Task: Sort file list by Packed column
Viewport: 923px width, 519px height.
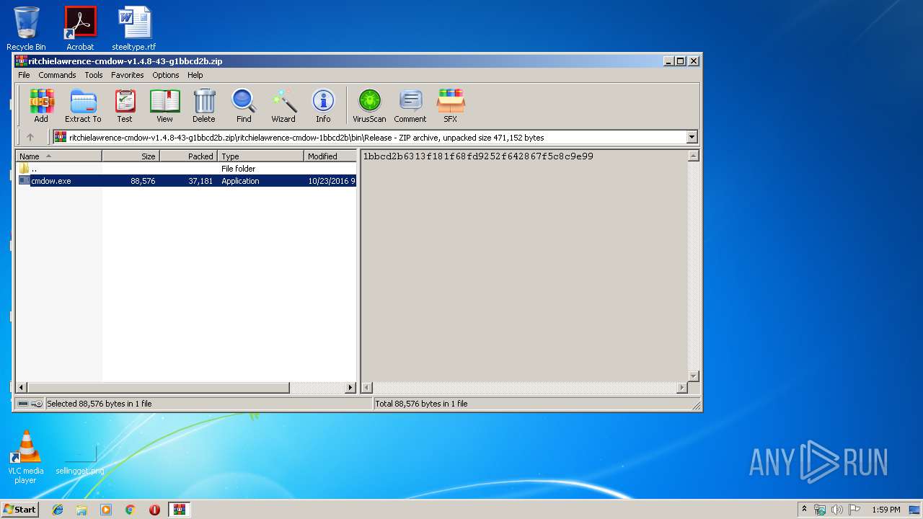Action: click(x=188, y=156)
